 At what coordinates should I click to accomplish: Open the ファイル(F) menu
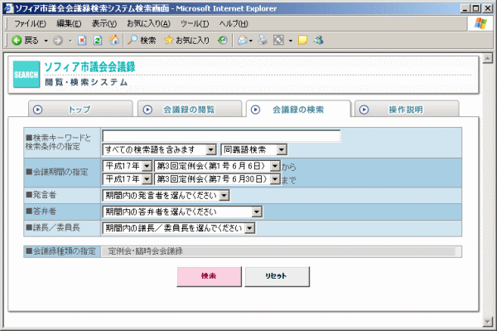click(30, 23)
